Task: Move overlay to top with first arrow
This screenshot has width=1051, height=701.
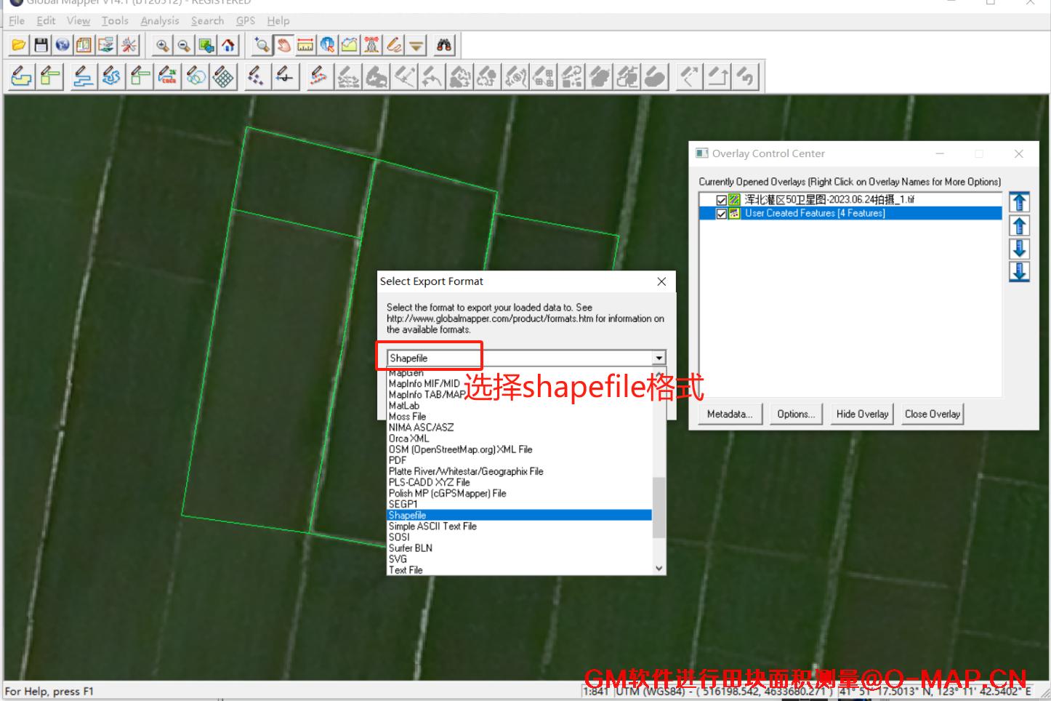Action: [1019, 201]
